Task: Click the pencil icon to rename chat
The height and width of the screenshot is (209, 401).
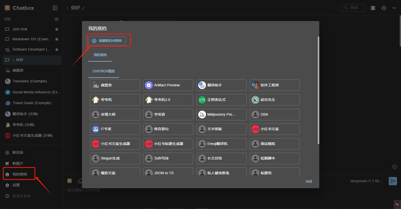Action: (83, 8)
